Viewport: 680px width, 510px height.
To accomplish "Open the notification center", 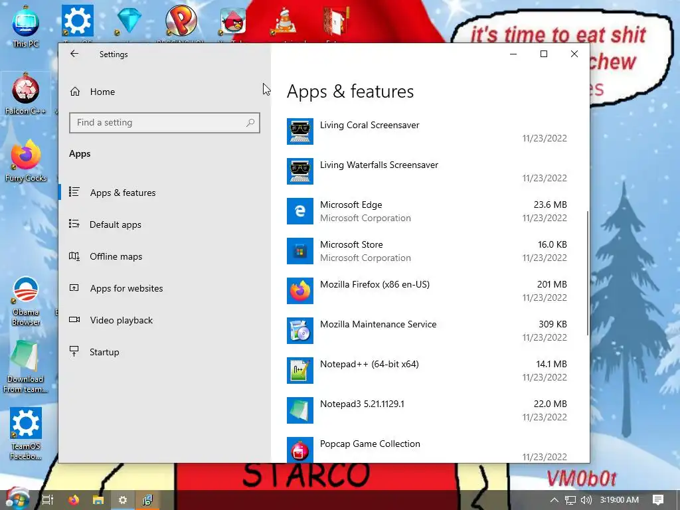I will click(658, 500).
